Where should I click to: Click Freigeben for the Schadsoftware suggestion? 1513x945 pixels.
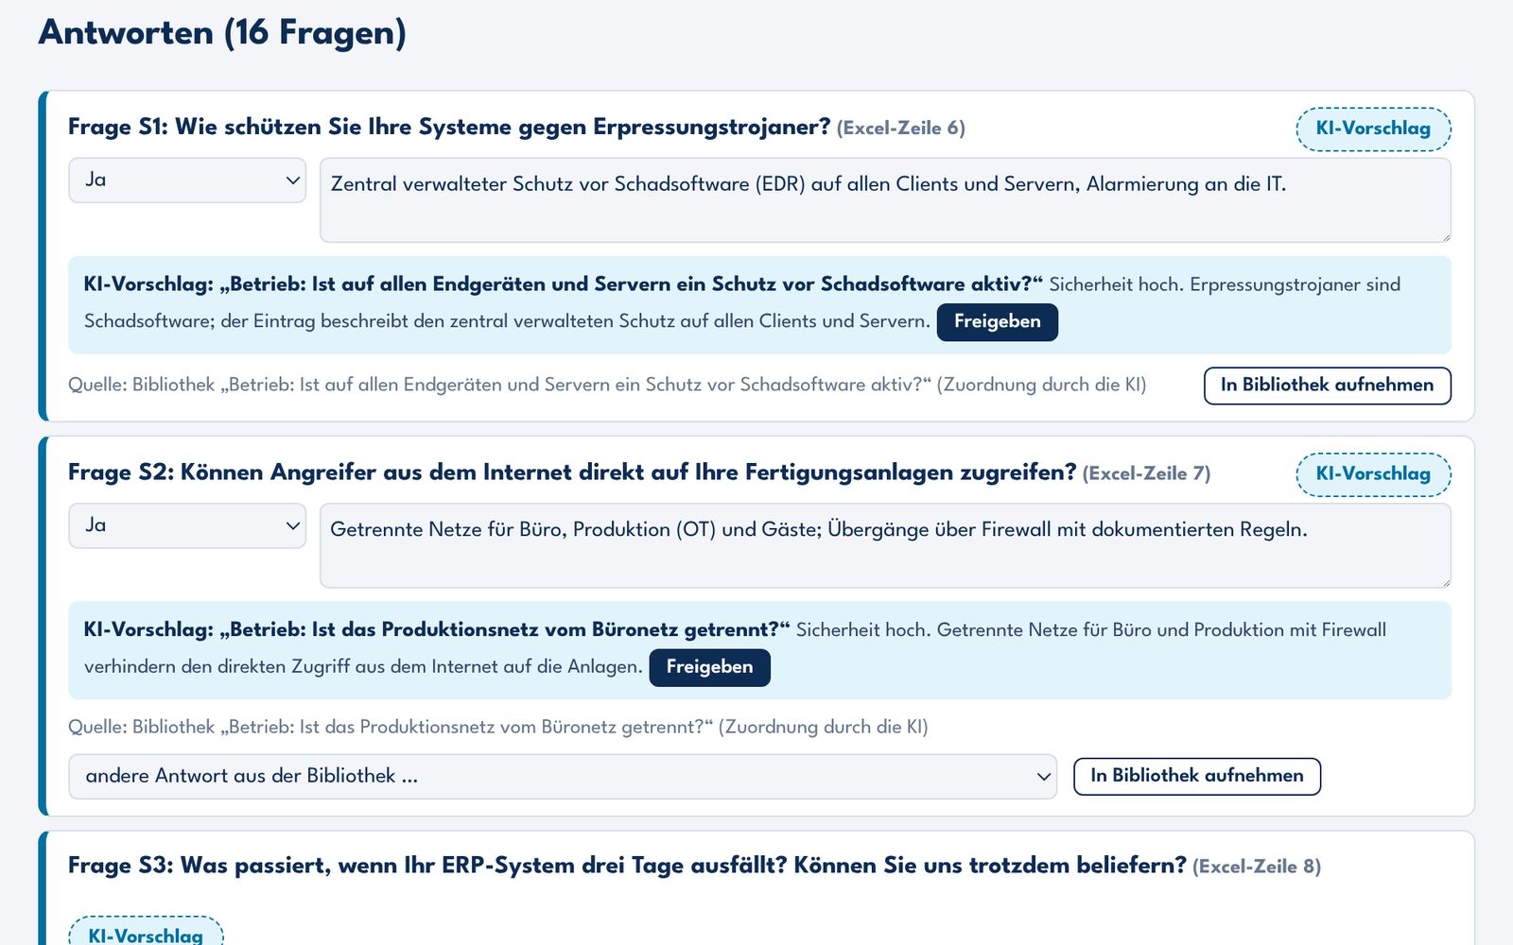(x=998, y=321)
